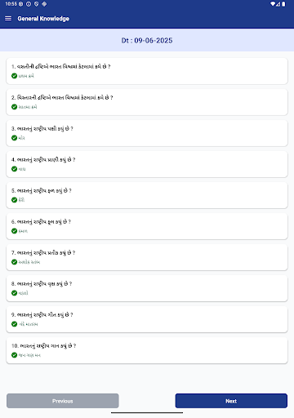Image resolution: width=294 pixels, height=418 pixels.
Task: Tap the green checkmark under question 5
Action: (15, 200)
